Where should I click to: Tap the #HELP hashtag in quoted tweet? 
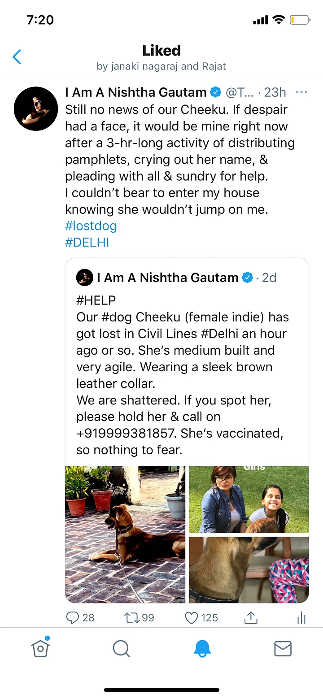[x=96, y=300]
